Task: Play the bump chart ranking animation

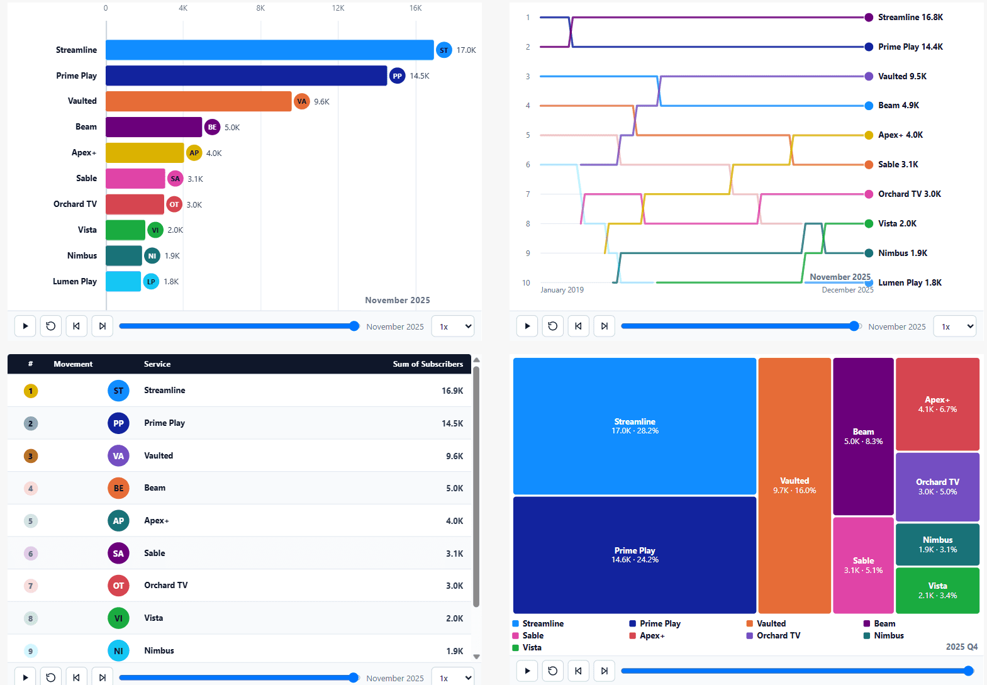Action: (527, 326)
